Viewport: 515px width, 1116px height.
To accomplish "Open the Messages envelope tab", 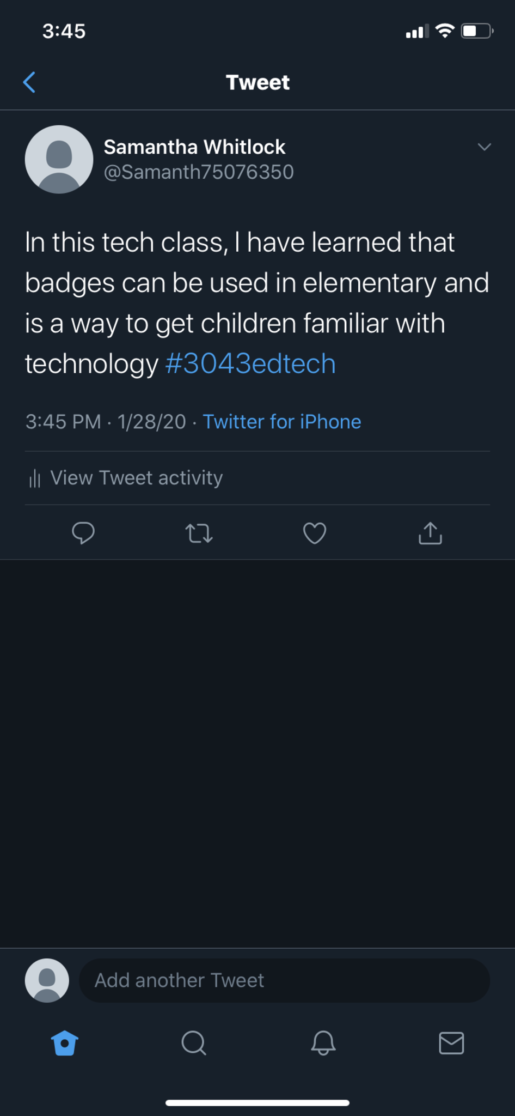I will 451,1043.
